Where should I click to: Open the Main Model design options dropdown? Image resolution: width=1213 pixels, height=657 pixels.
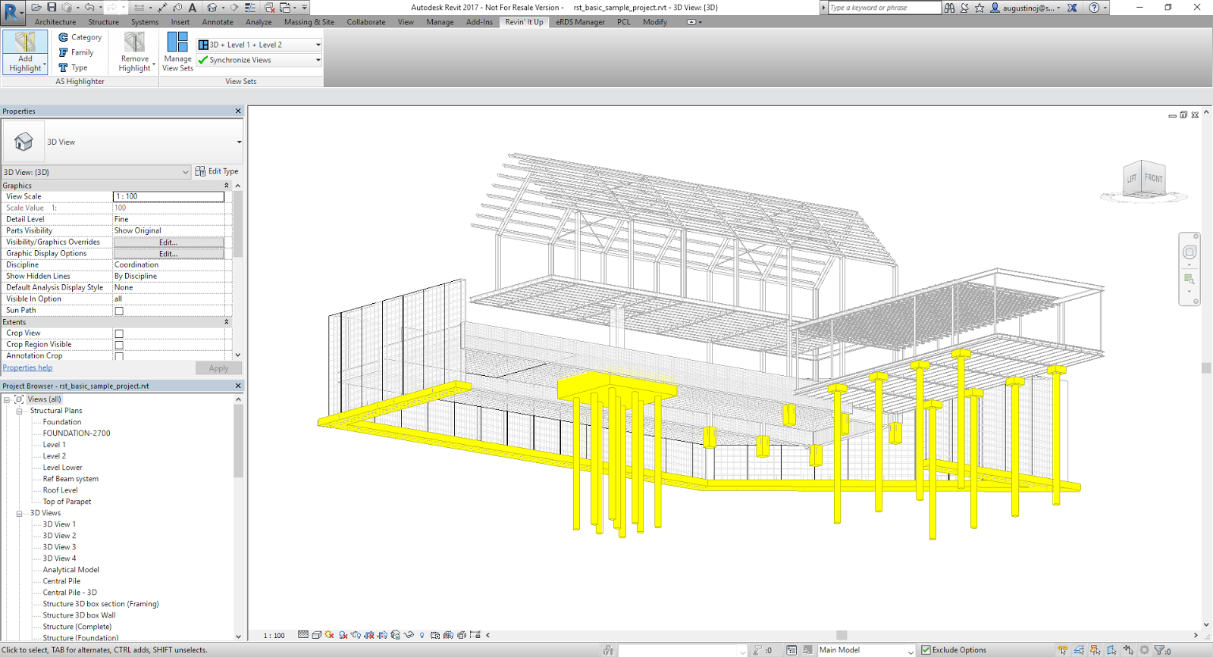coord(867,650)
